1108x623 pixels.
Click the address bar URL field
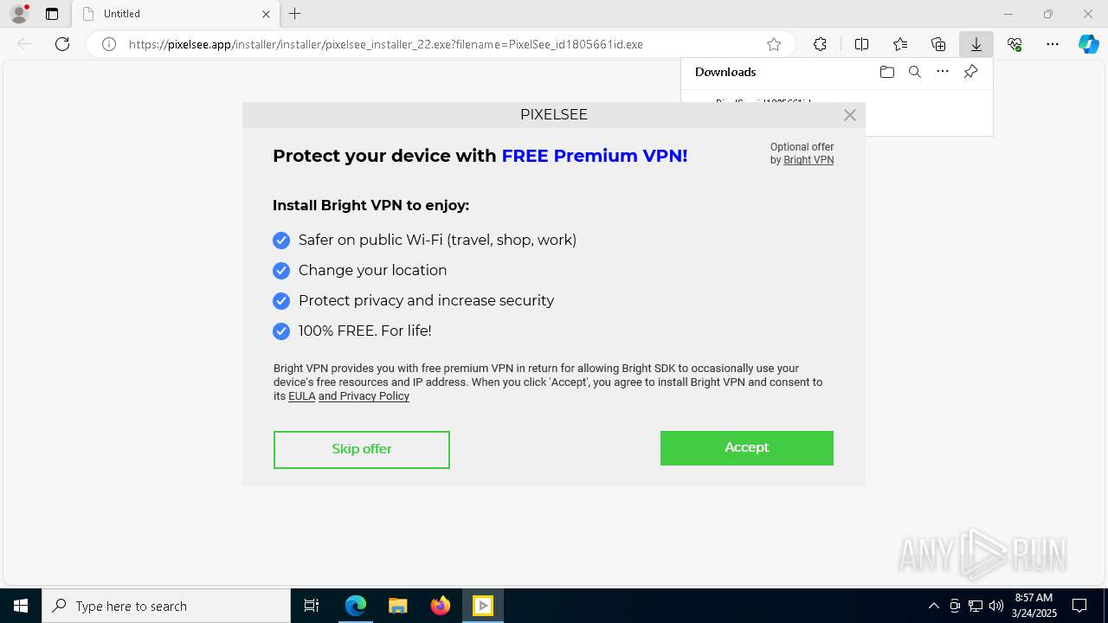[x=433, y=44]
